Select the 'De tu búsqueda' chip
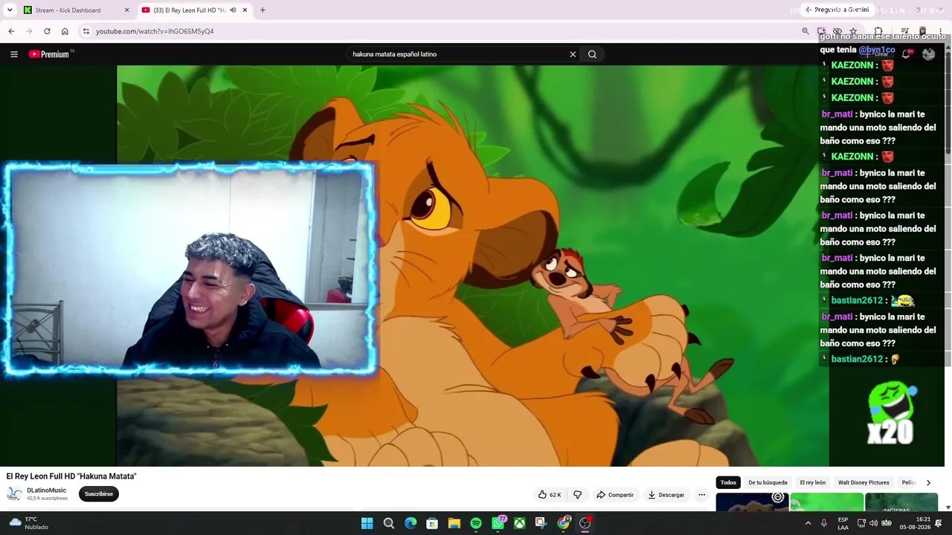This screenshot has height=535, width=952. (768, 483)
